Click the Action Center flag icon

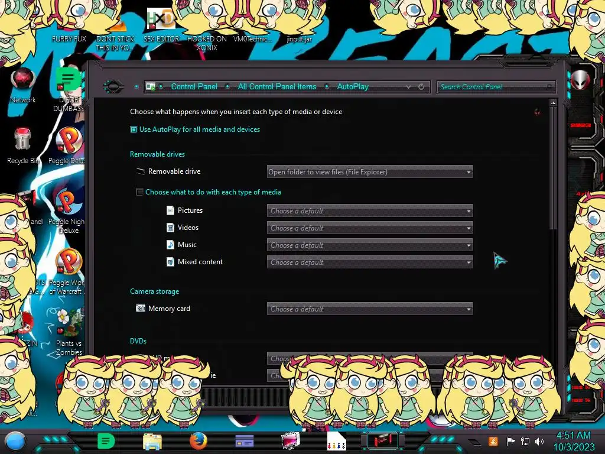click(510, 441)
